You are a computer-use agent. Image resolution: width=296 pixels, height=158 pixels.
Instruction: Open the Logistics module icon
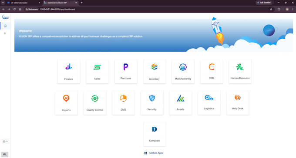tap(209, 98)
